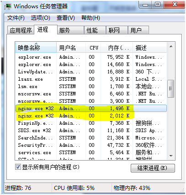The height and width of the screenshot is (195, 186).
Task: Click the 21,384 K memory value
Action: tap(118, 138)
